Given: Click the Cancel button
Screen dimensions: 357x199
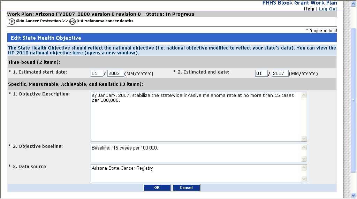Looking at the screenshot, I should pyautogui.click(x=186, y=187).
